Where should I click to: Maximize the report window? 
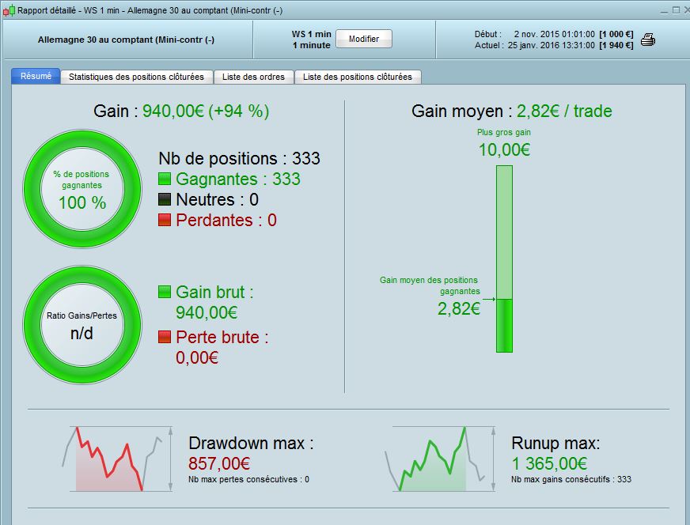[674, 10]
